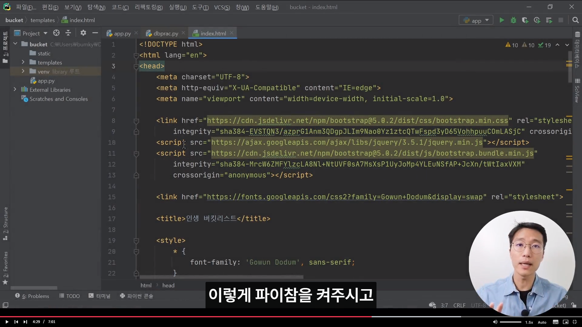Screen dimensions: 582x327
Task: Open the VCS menu
Action: point(222,7)
